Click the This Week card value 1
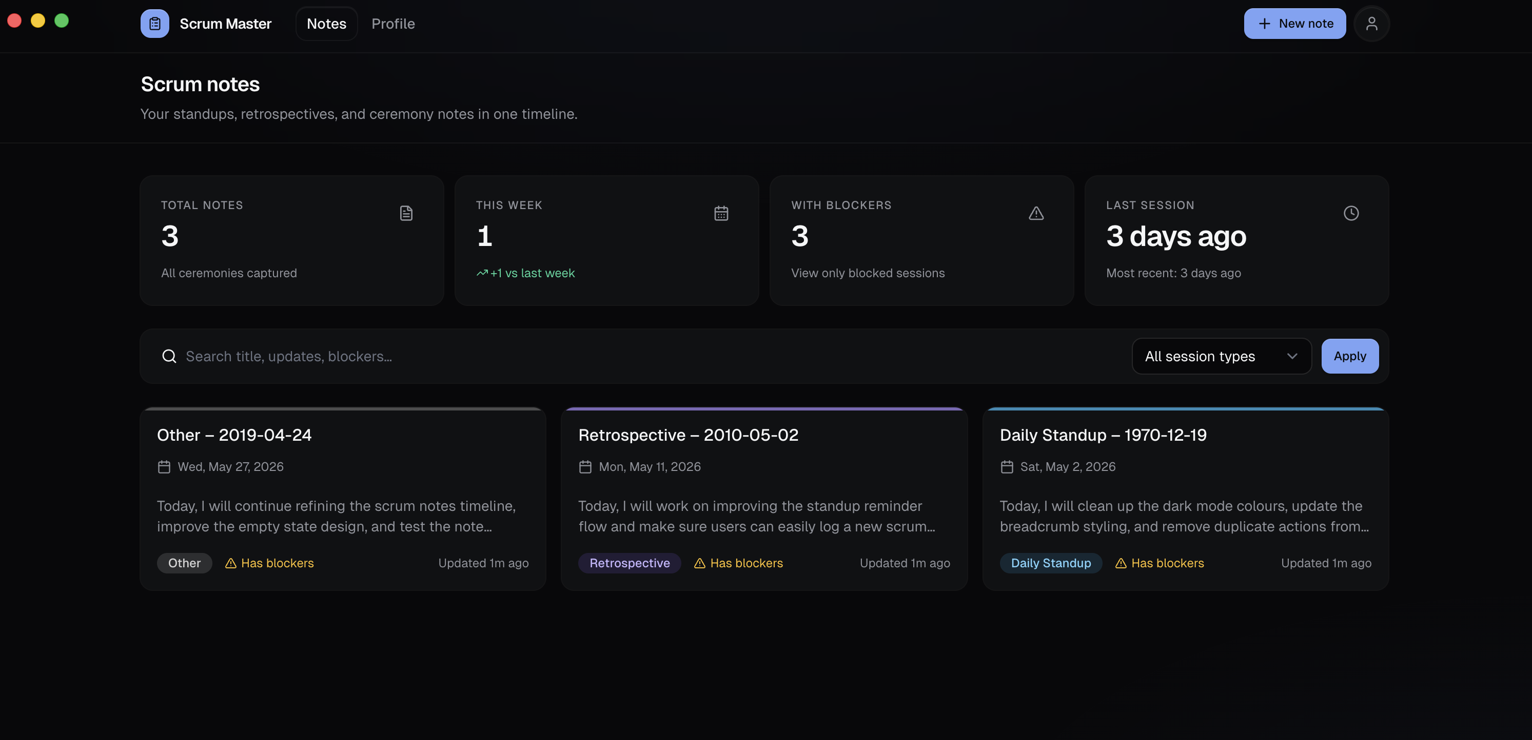 [485, 236]
